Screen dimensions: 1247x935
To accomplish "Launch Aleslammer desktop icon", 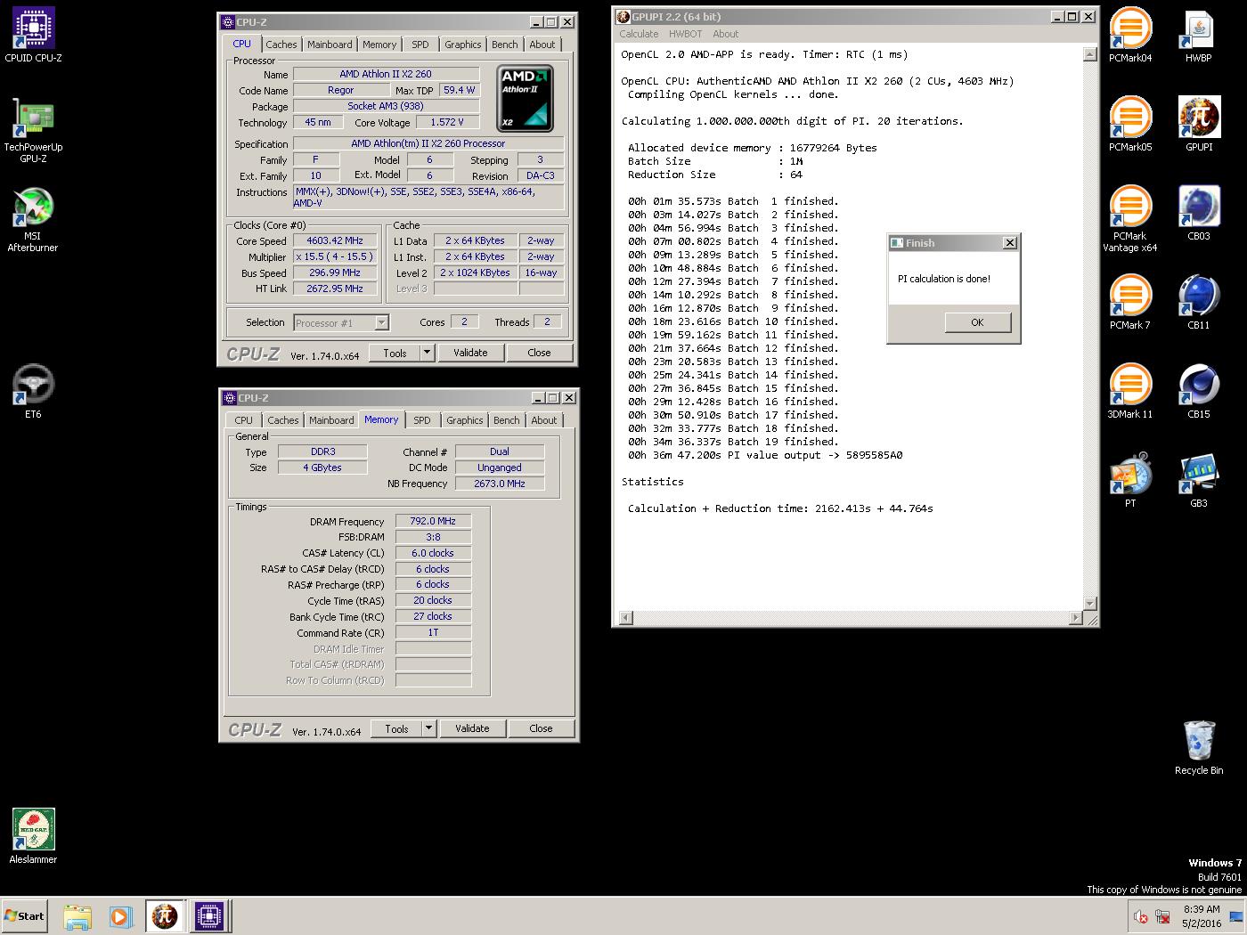I will pos(33,836).
